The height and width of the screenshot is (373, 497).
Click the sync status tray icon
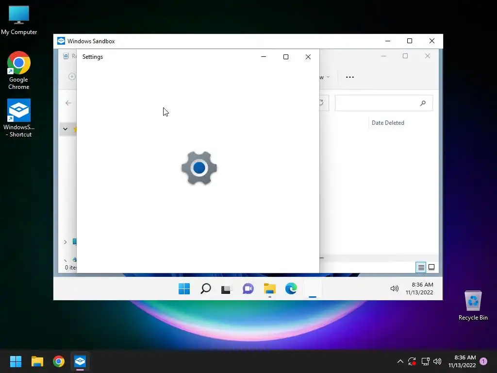point(412,361)
